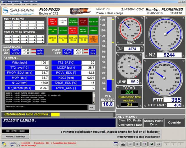Viewport: 186px width, 148px height.
Task: Click the MOP oil pressure gauge
Action: click(x=130, y=29)
